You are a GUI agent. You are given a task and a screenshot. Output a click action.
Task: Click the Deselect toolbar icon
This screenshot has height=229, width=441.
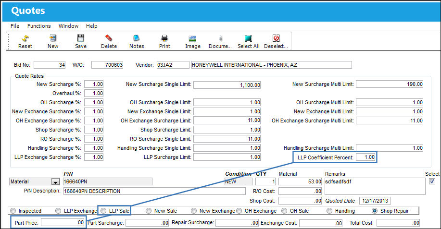coord(276,38)
